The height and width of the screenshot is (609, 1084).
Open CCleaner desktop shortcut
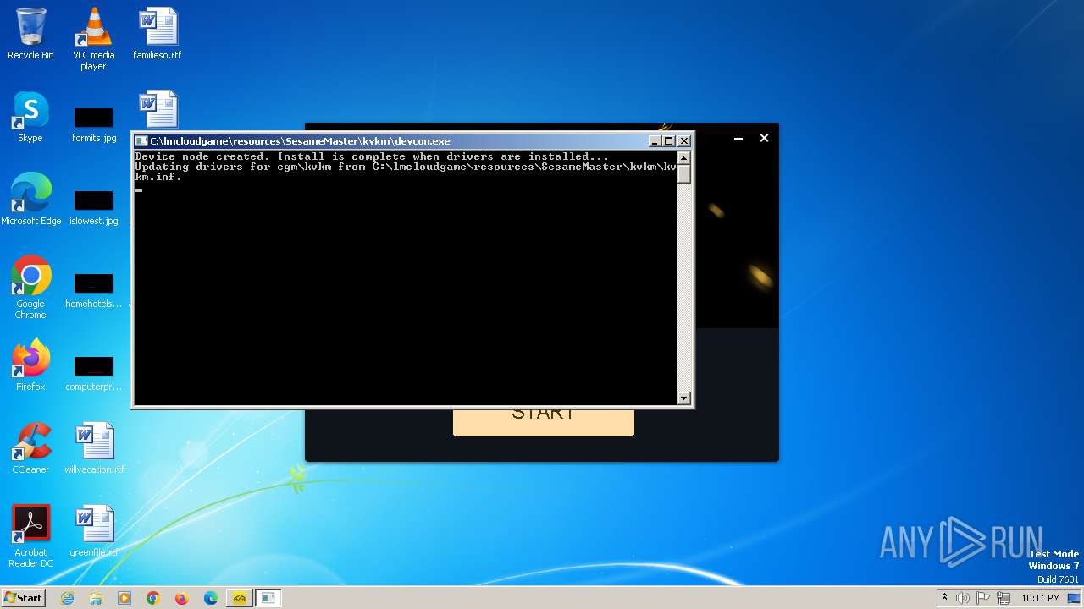click(30, 448)
